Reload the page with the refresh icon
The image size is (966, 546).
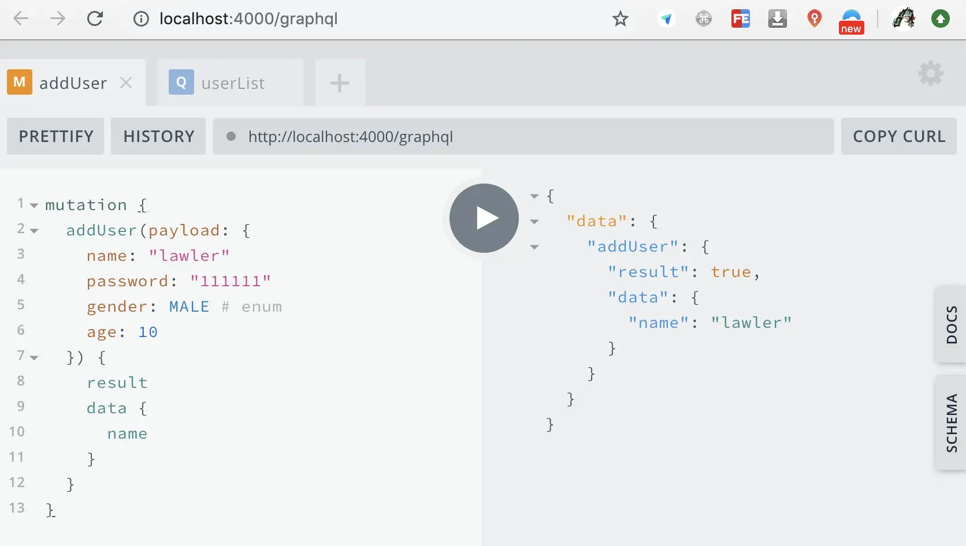(95, 18)
